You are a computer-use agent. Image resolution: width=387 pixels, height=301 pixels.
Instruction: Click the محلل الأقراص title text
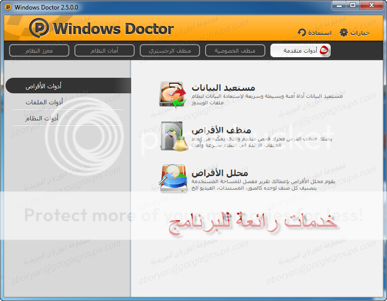(220, 173)
